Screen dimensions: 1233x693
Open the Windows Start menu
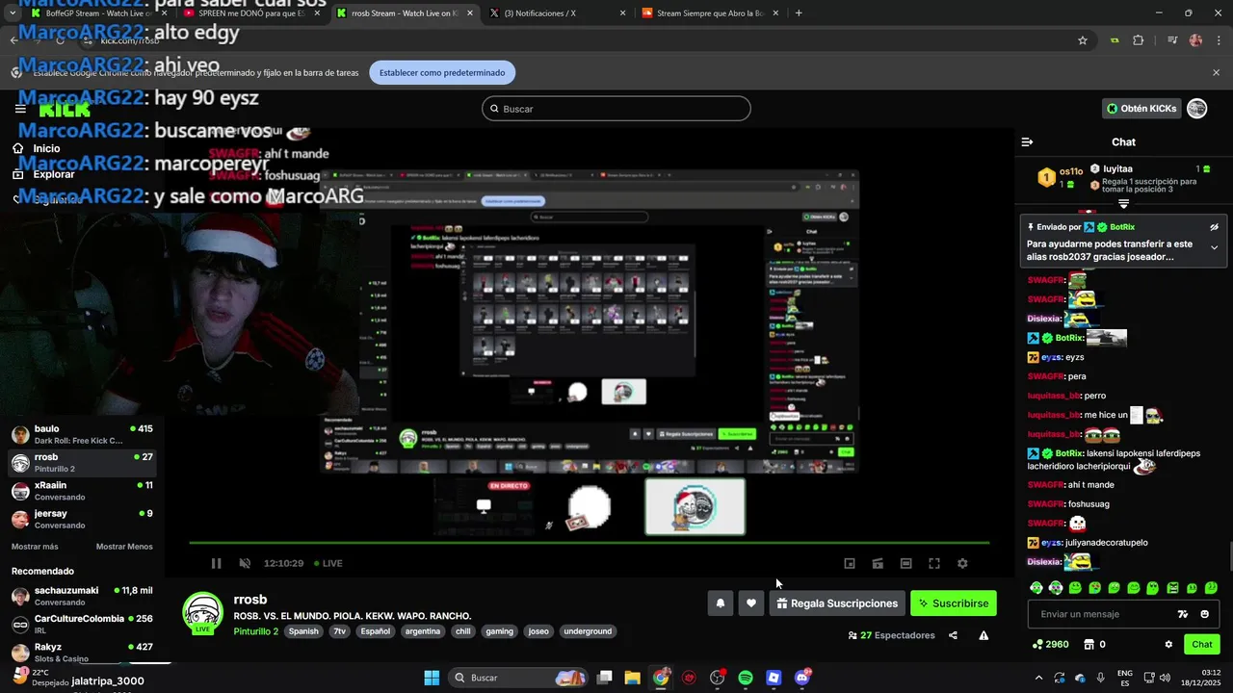pyautogui.click(x=432, y=678)
